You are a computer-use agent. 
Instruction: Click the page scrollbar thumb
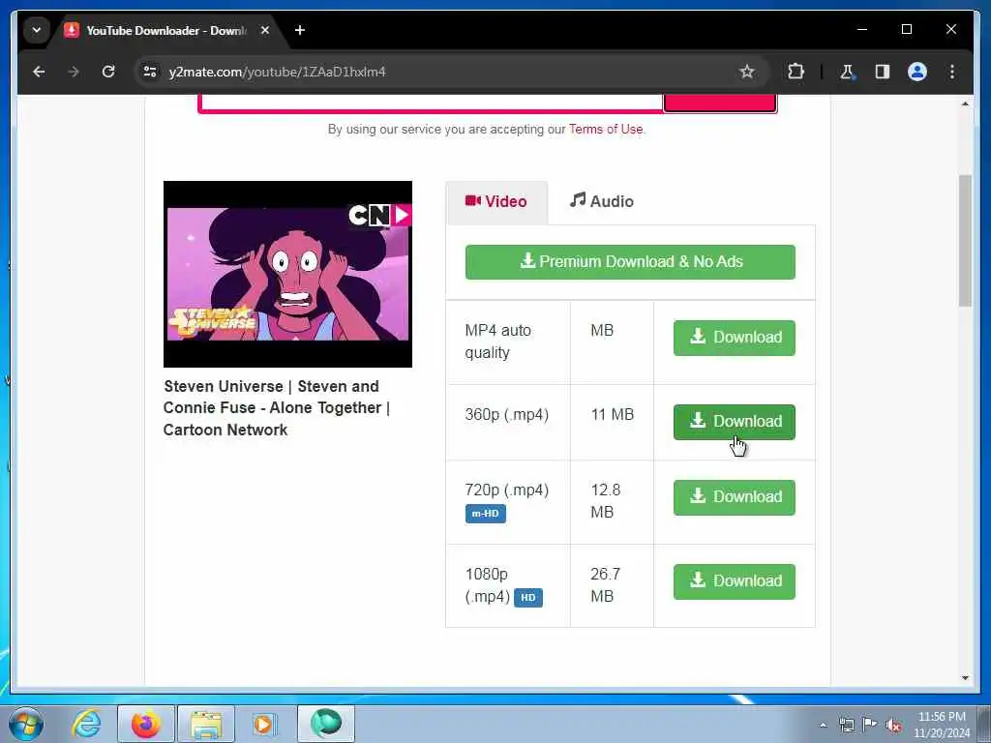(965, 240)
